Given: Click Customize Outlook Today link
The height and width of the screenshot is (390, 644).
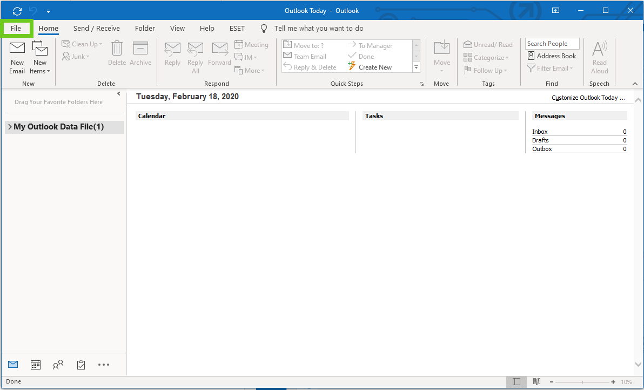Looking at the screenshot, I should click(588, 98).
